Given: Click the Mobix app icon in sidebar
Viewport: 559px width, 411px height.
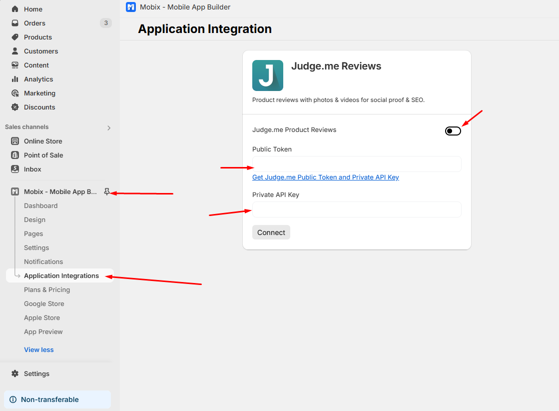Looking at the screenshot, I should click(x=15, y=191).
